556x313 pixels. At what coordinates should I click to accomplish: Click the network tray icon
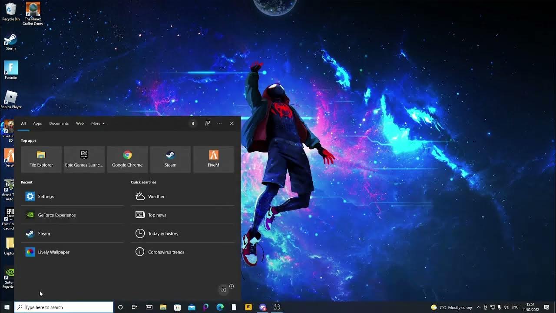pyautogui.click(x=492, y=307)
